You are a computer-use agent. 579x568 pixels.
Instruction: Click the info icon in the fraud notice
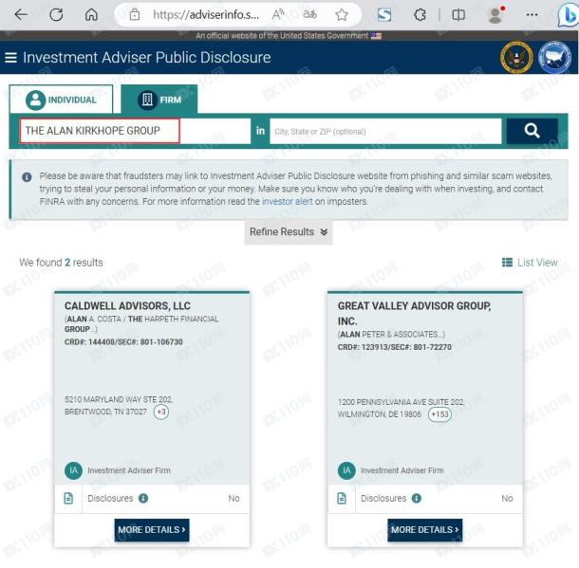tap(27, 176)
